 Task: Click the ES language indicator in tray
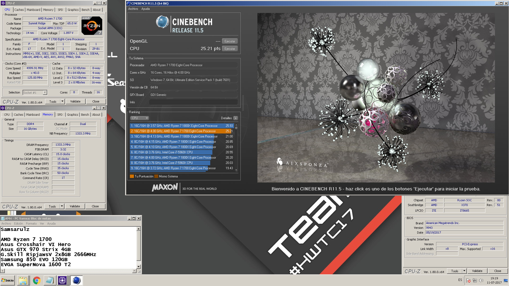pyautogui.click(x=460, y=280)
